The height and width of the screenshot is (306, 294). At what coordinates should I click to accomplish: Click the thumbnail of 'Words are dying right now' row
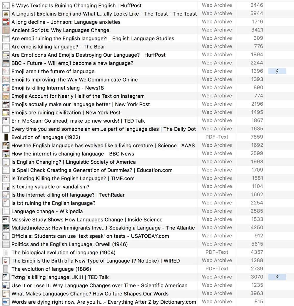[6, 302]
